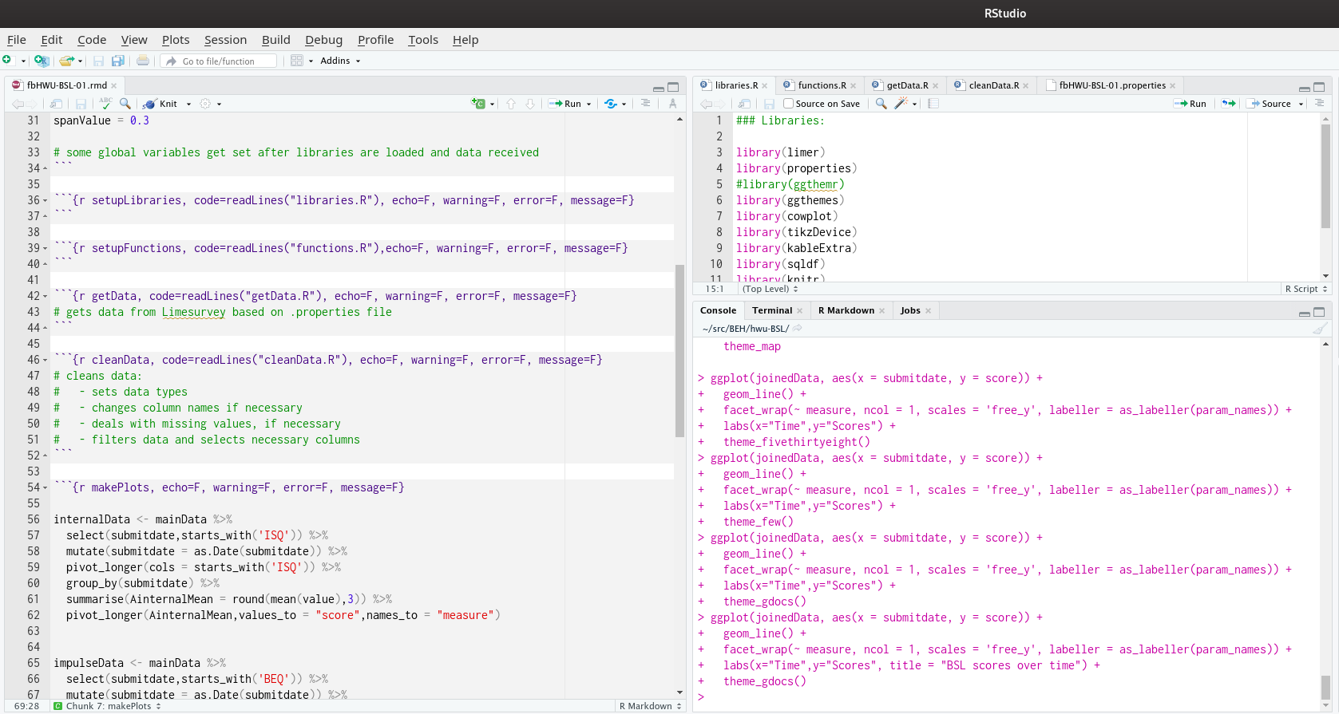
Task: Click Run button in libraries.R editor
Action: point(1190,104)
